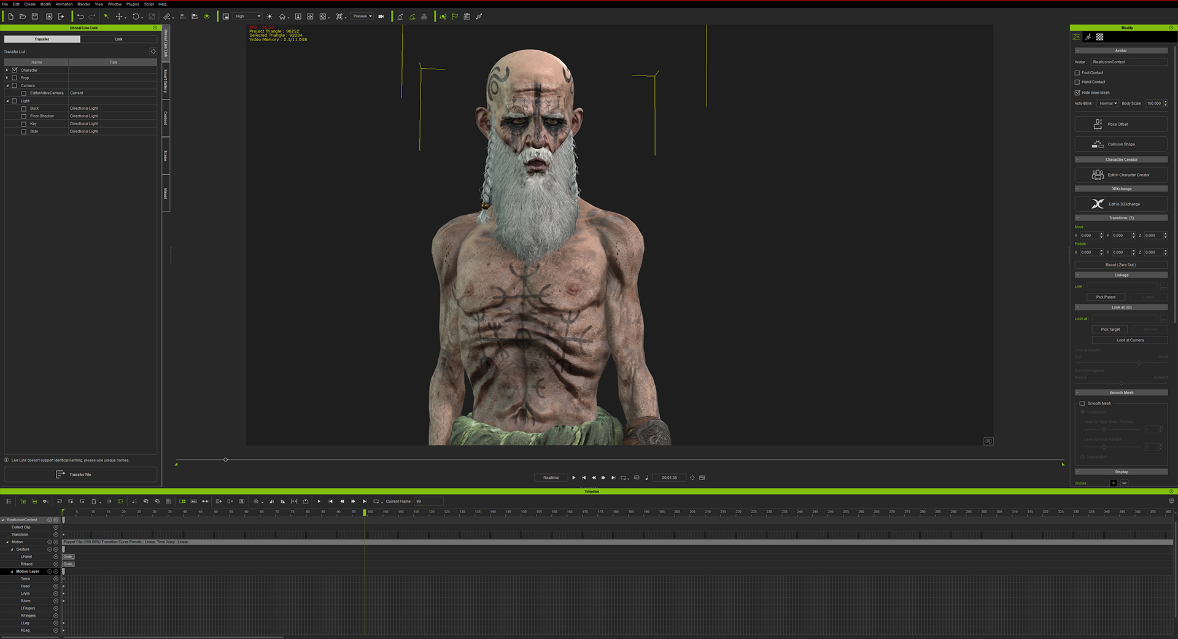Click the New Project icon in the toolbar
The width and height of the screenshot is (1178, 639).
pos(11,17)
